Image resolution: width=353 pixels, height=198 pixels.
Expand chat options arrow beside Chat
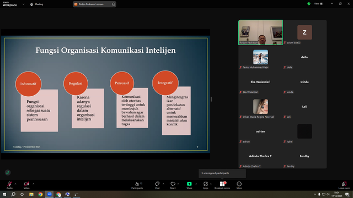(x=163, y=184)
